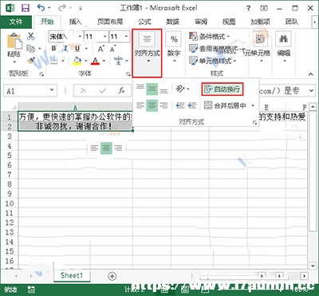Save the workbook from quick access toolbar
The image size is (319, 296).
[26, 9]
